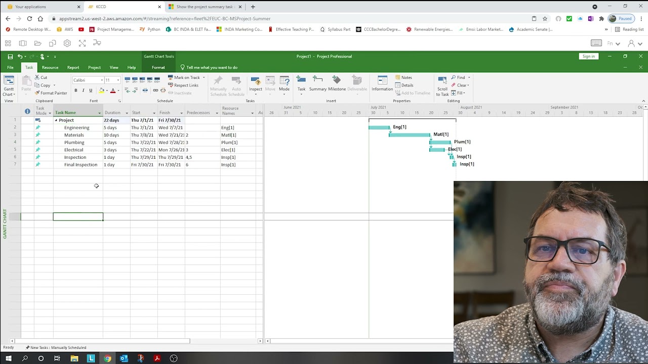648x364 pixels.
Task: Click the horizontal scrollbar under task table
Action: (101, 341)
